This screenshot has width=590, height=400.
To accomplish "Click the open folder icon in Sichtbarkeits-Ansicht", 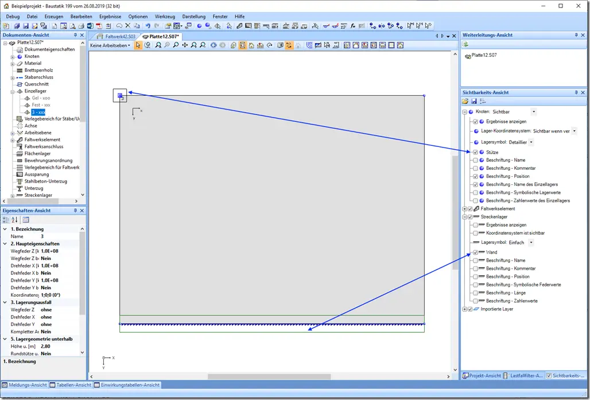I will [465, 101].
